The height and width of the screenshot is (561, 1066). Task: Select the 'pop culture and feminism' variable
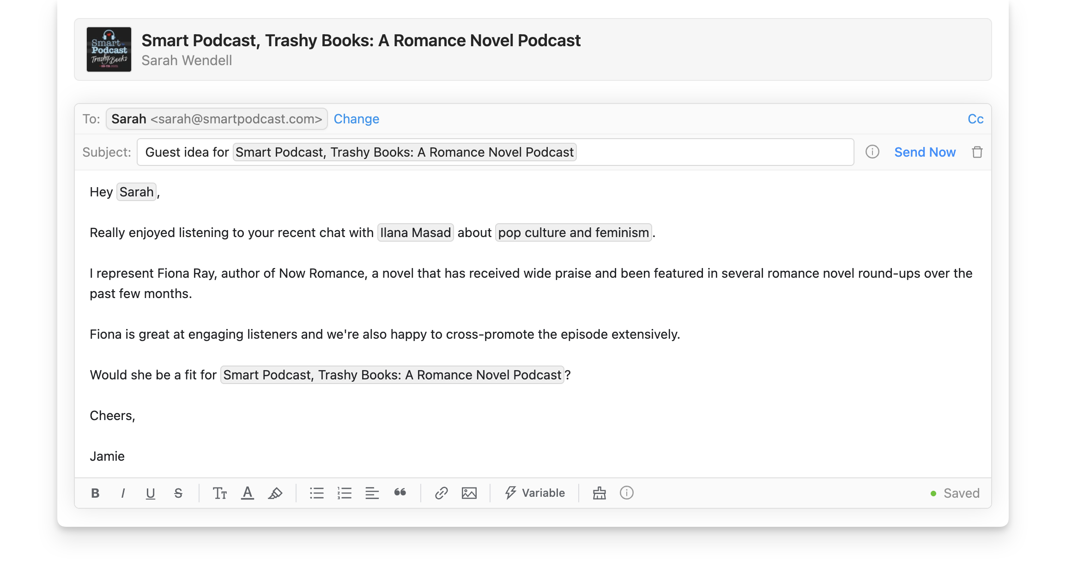[x=574, y=232]
